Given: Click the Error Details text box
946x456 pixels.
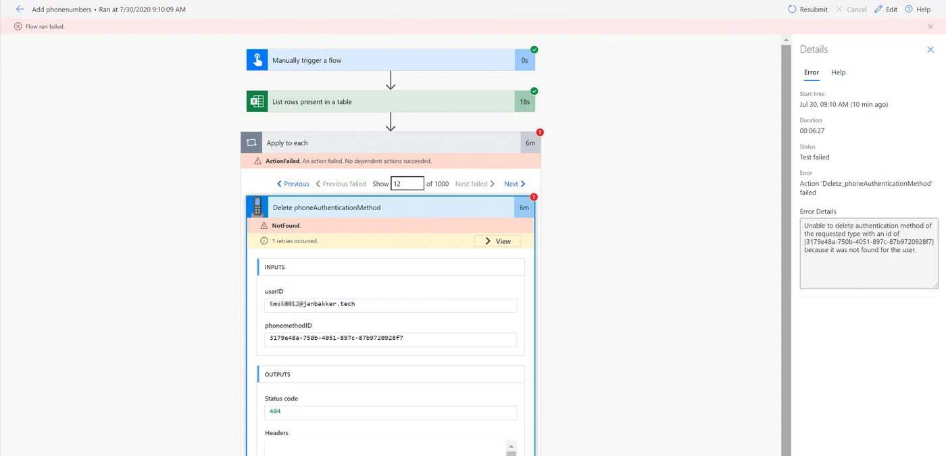Looking at the screenshot, I should (869, 253).
